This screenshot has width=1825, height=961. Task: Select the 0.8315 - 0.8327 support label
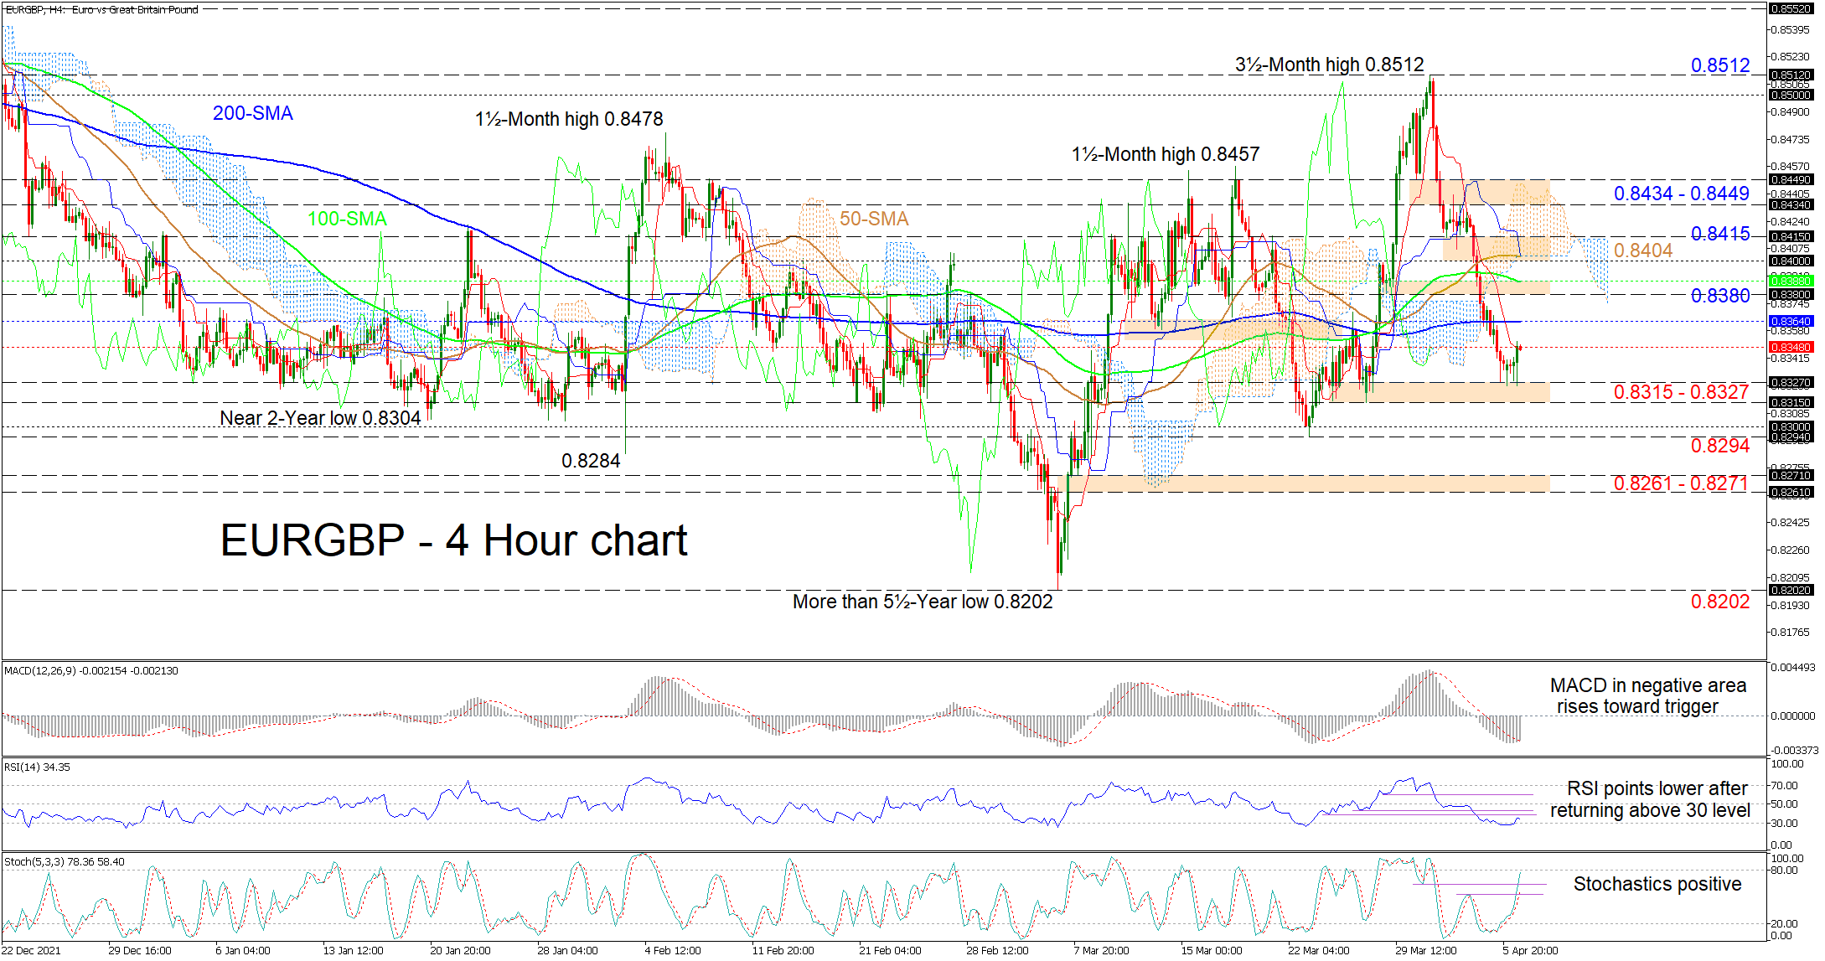click(1681, 392)
